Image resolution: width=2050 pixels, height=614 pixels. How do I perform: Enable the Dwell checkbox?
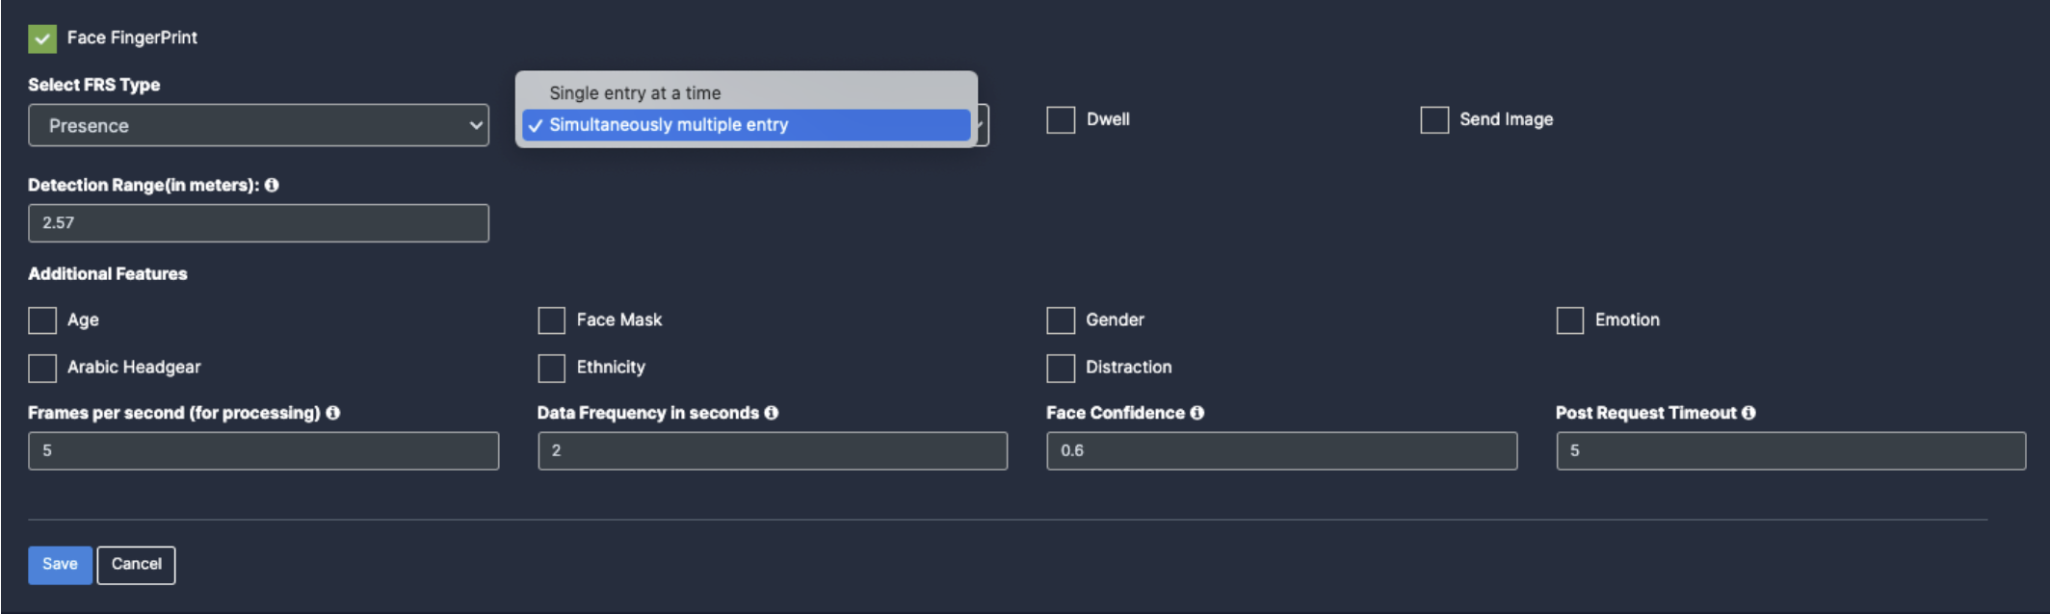point(1061,120)
